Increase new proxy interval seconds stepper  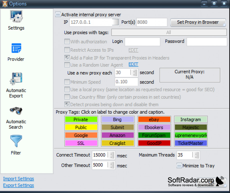[134, 71]
